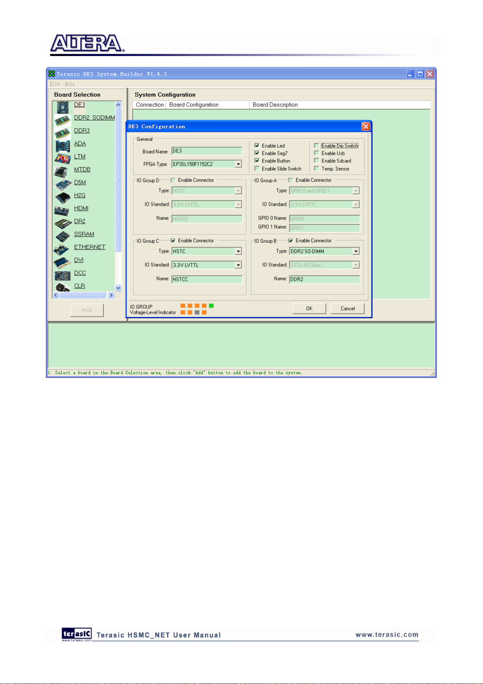
Task: Select the CLR board icon
Action: (62, 287)
